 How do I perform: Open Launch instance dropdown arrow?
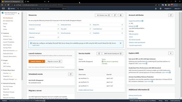[43, 61]
